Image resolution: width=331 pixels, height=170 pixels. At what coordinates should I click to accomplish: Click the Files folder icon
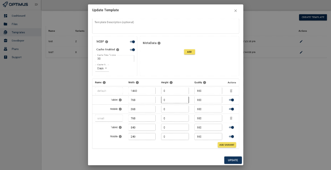click(5, 24)
